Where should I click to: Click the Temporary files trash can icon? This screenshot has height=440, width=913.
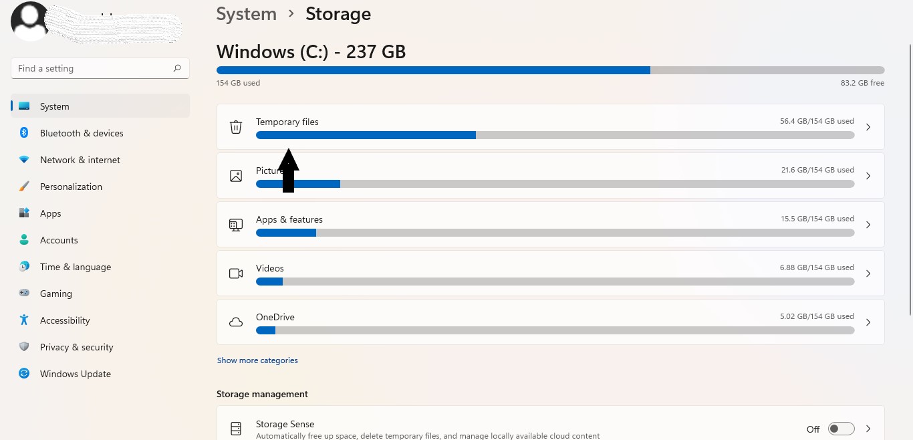(x=236, y=127)
